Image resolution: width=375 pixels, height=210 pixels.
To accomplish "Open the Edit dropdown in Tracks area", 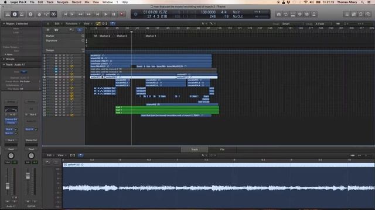I will (58, 23).
